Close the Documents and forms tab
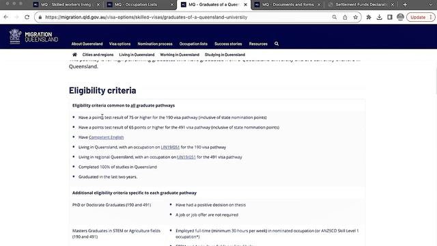This screenshot has height=246, width=437. click(319, 5)
